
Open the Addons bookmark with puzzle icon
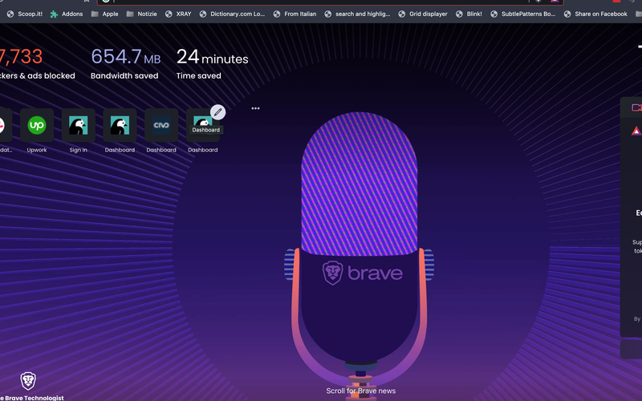(67, 14)
